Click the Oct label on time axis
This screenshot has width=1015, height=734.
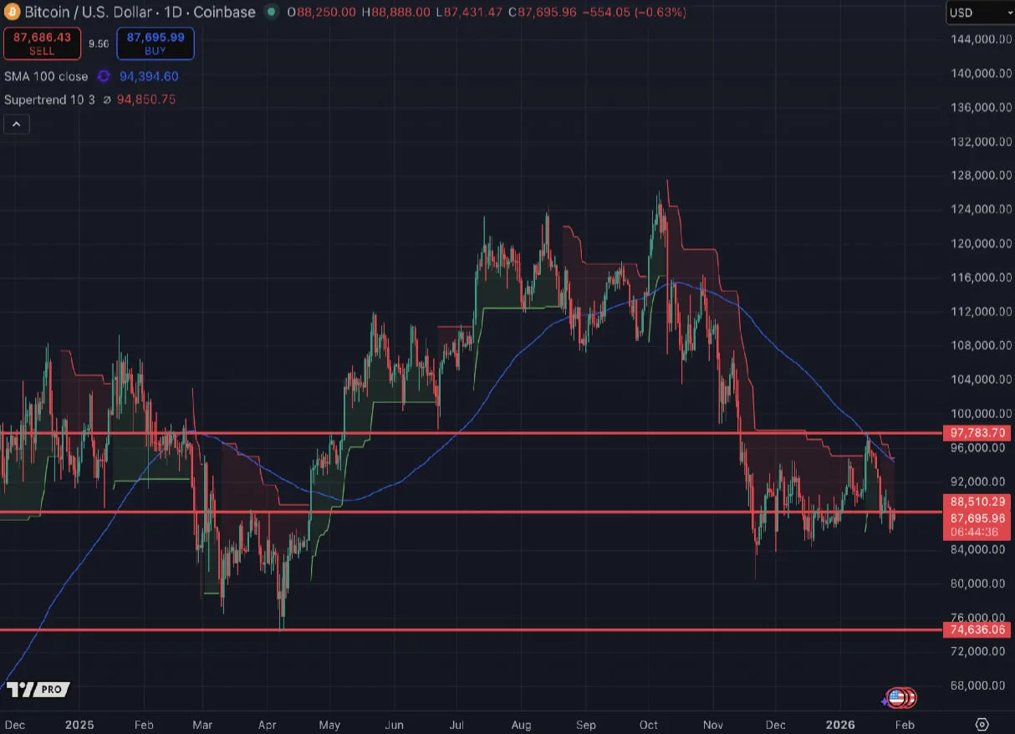pos(648,725)
